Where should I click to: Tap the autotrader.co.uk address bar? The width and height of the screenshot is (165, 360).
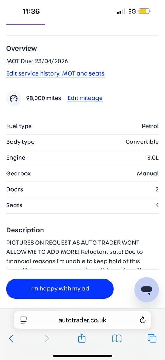(82, 320)
